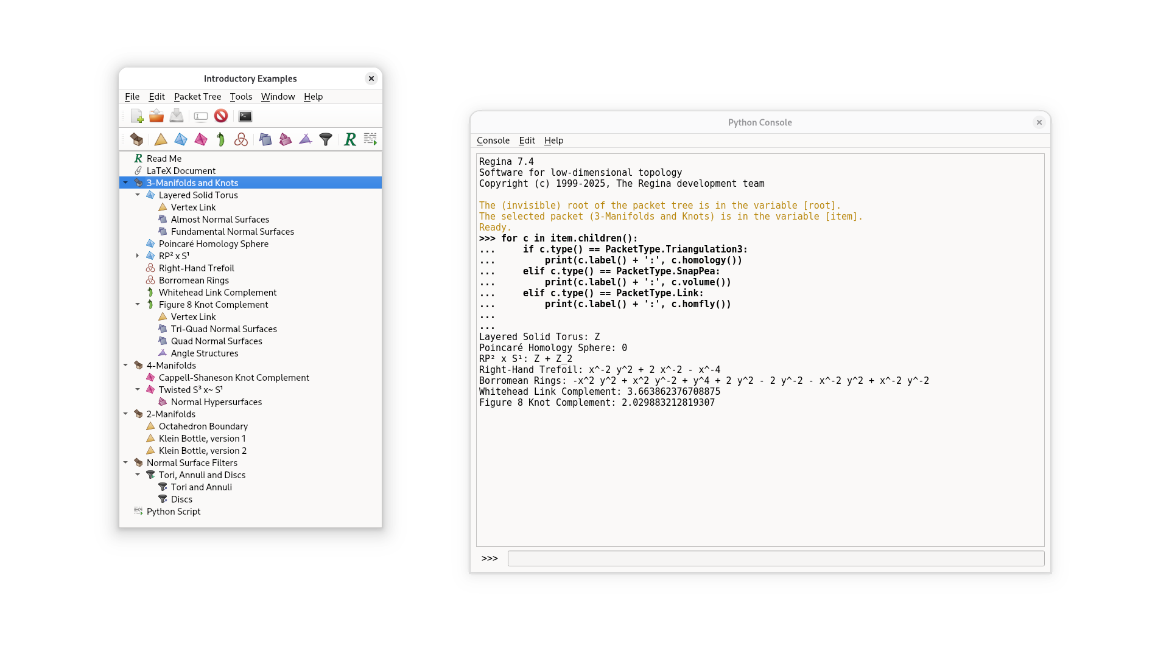The height and width of the screenshot is (657, 1169).
Task: Click the rename packet toolbar icon
Action: [201, 116]
